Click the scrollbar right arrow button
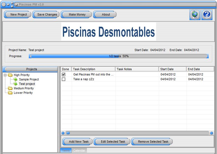This screenshot has width=217, height=154. (x=211, y=133)
